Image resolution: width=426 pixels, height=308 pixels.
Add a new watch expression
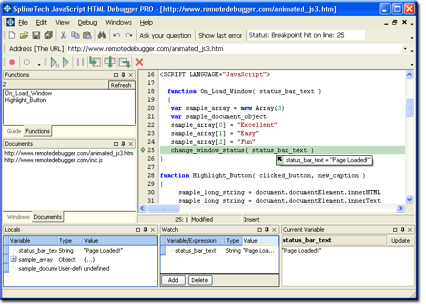(173, 280)
